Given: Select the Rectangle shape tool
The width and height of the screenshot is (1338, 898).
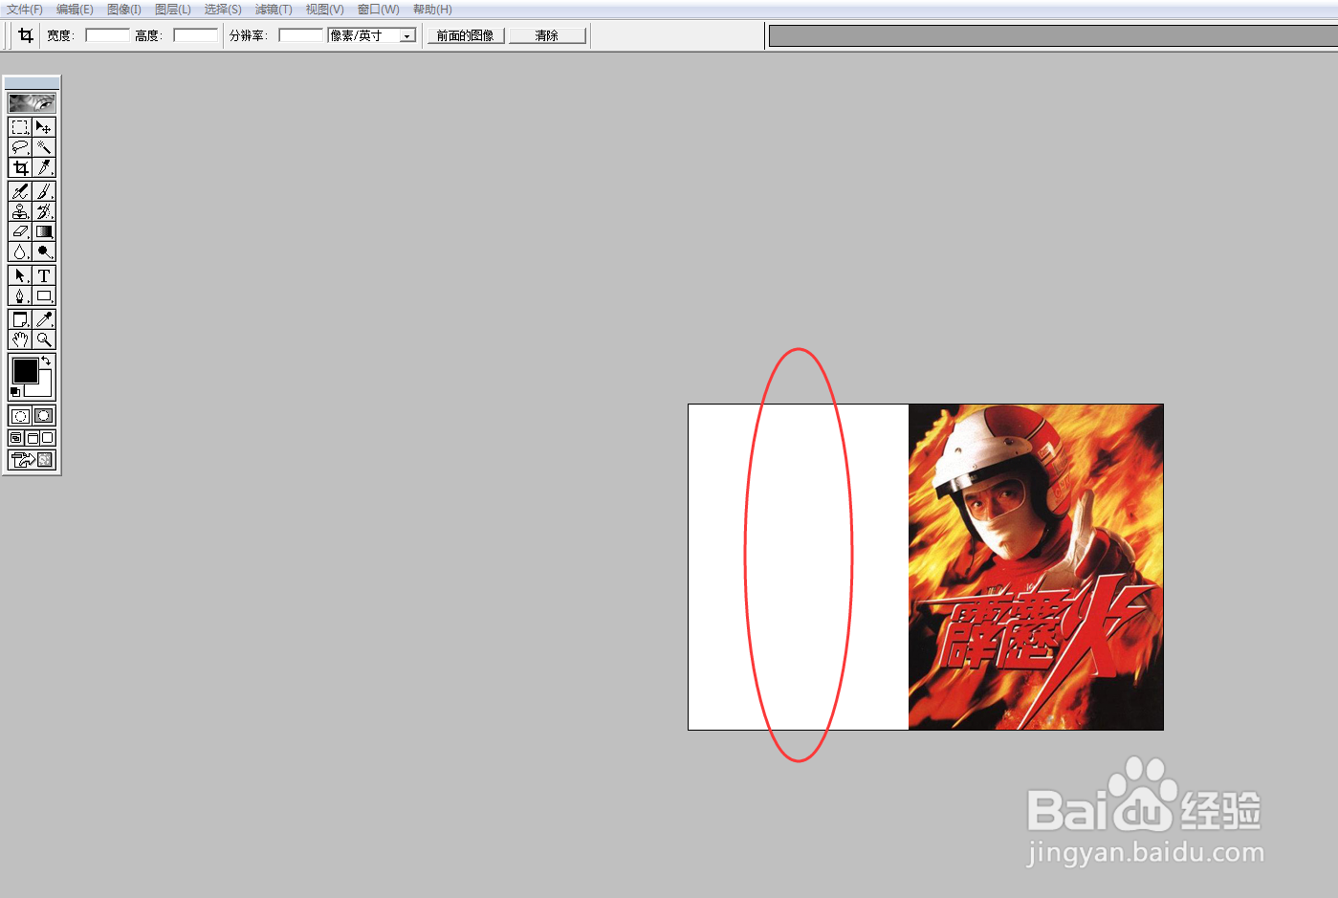Looking at the screenshot, I should (44, 296).
